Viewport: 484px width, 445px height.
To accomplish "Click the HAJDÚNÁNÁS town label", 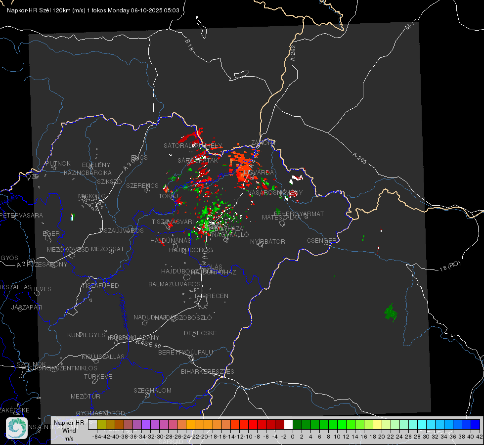I will (x=171, y=240).
